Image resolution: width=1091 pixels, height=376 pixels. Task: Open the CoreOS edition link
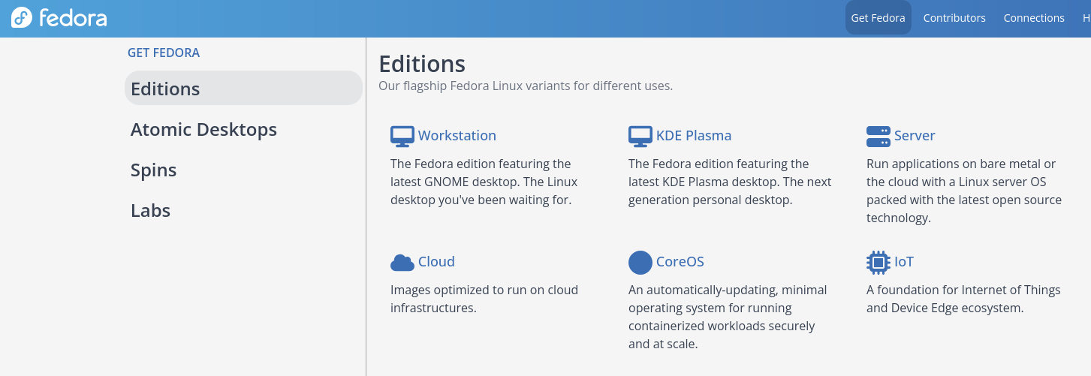pos(680,262)
